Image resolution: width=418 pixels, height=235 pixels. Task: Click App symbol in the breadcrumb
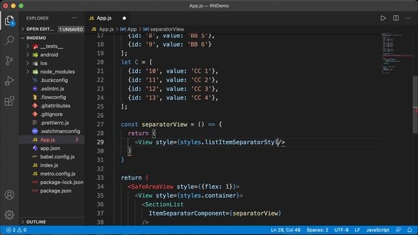129,29
